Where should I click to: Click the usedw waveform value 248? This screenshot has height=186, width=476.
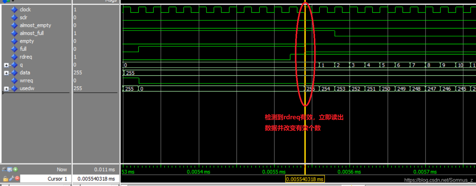(416, 89)
